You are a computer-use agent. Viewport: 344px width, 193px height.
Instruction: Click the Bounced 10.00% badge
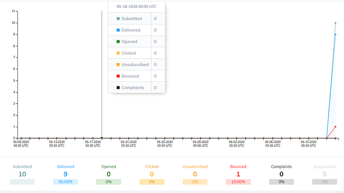click(238, 182)
